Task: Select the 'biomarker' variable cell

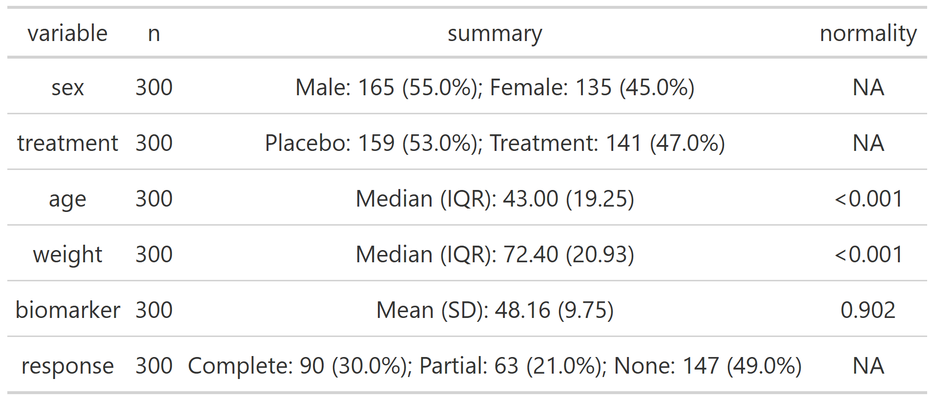Action: 67,311
